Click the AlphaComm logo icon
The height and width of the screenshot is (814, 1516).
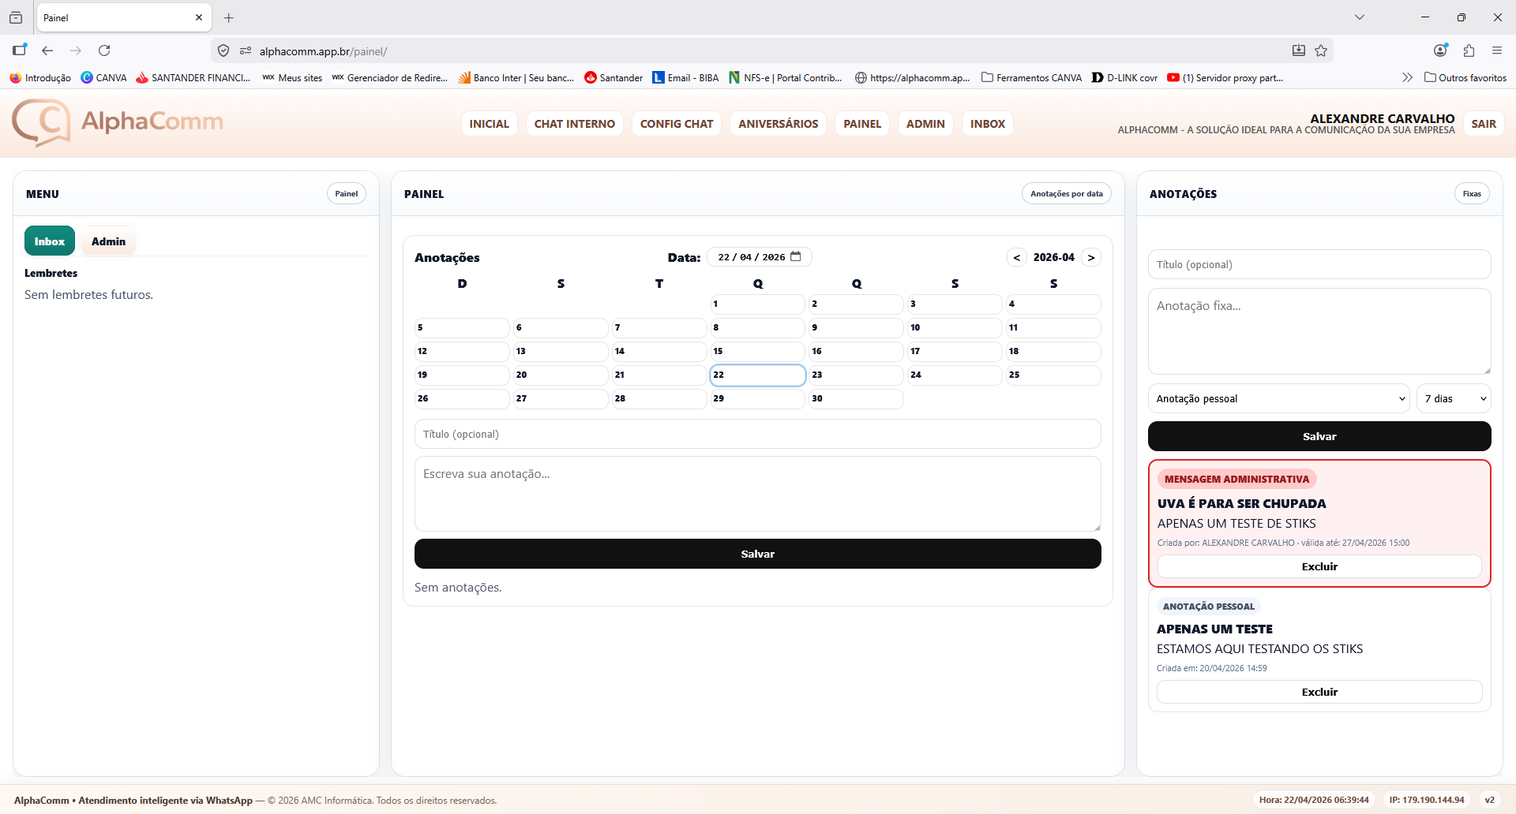42,122
